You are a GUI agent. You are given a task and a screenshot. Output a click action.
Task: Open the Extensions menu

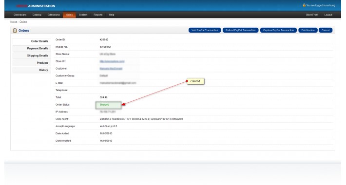pyautogui.click(x=54, y=15)
